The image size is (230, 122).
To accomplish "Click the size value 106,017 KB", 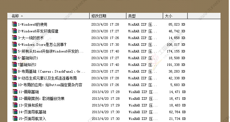I will pos(176,45).
